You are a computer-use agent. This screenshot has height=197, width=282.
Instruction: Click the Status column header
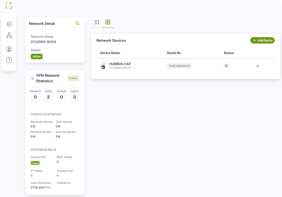pos(229,53)
